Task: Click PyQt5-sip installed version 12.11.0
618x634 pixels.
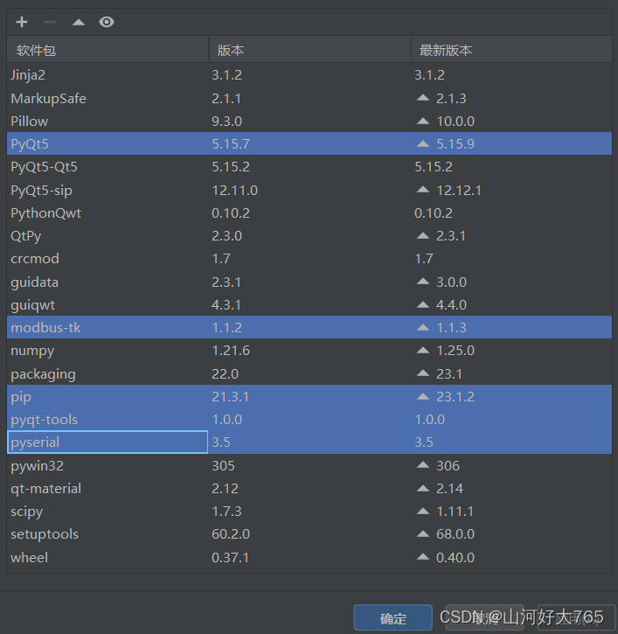Action: 235,190
